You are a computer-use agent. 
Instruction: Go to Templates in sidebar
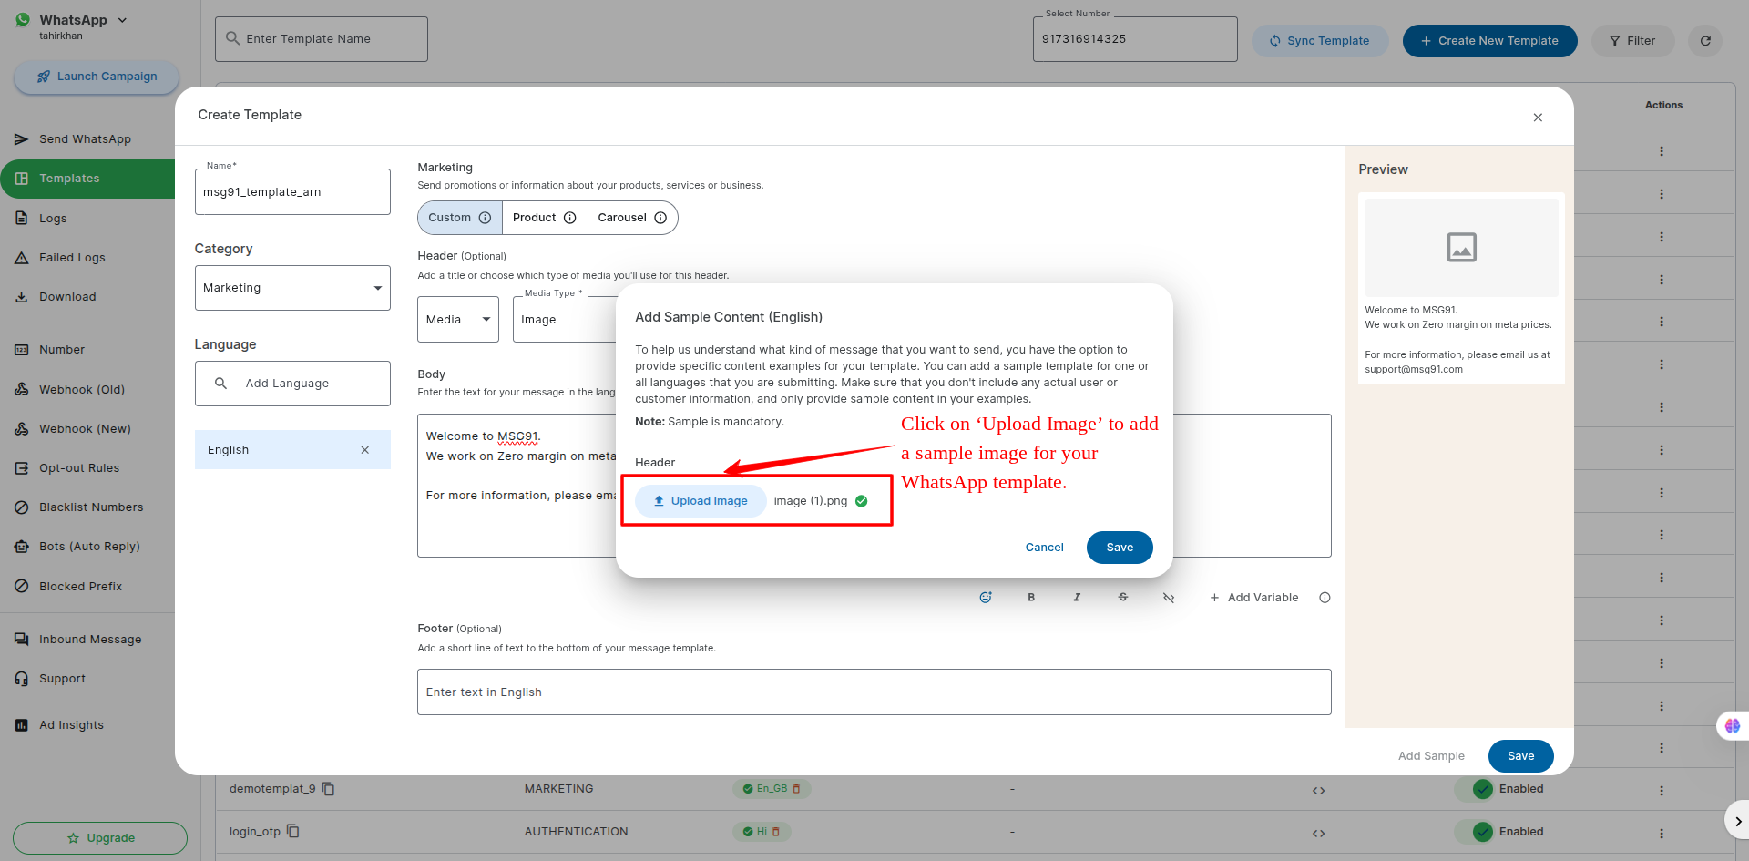pos(87,179)
